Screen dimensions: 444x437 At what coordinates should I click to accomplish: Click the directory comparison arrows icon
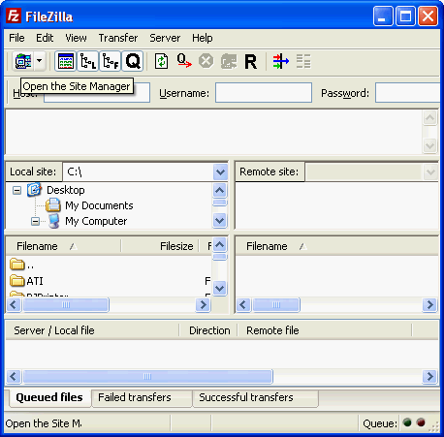tap(280, 61)
